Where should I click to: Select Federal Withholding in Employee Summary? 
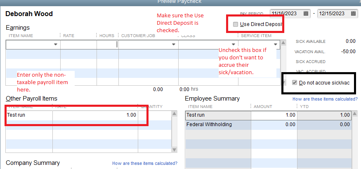[209, 124]
